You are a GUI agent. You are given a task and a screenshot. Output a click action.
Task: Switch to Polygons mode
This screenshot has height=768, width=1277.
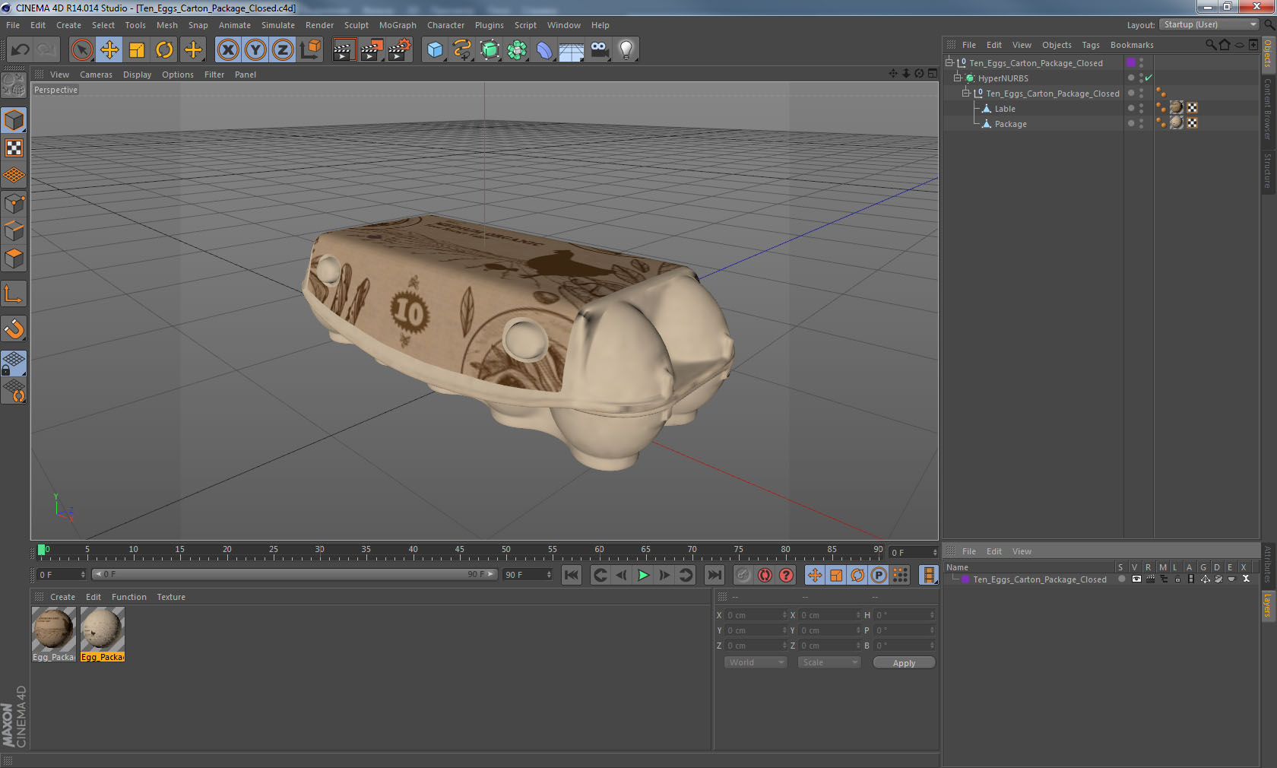pyautogui.click(x=14, y=259)
